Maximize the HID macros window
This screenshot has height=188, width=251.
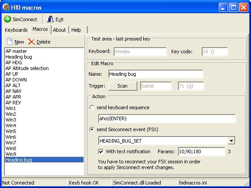pyautogui.click(x=233, y=7)
